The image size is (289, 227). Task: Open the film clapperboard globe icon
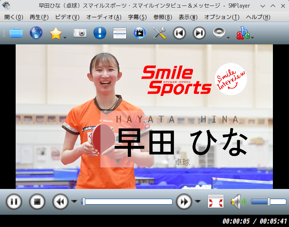tap(140, 33)
